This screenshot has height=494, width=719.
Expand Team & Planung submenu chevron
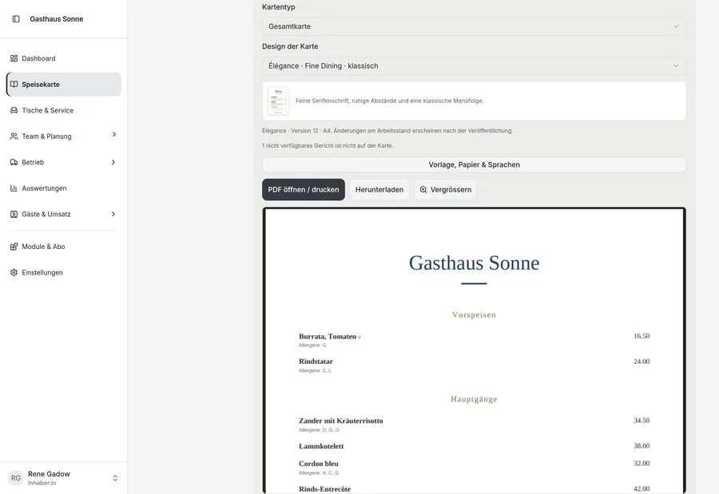(x=113, y=134)
